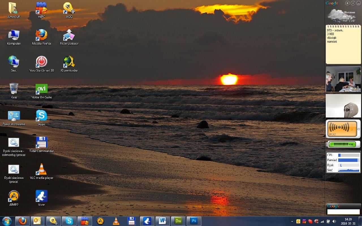This screenshot has height=226, width=362.
Task: Click the dinner party photo thumbnail gadget
Action: pyautogui.click(x=343, y=79)
